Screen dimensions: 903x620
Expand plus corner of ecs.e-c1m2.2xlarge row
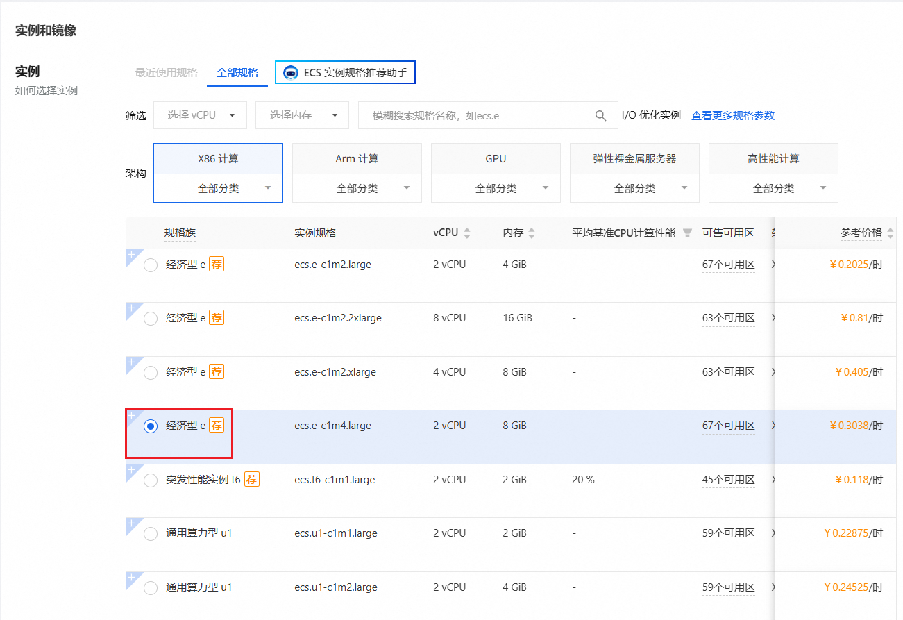point(132,308)
